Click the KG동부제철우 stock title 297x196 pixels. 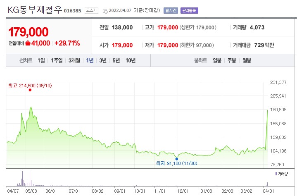click(35, 10)
